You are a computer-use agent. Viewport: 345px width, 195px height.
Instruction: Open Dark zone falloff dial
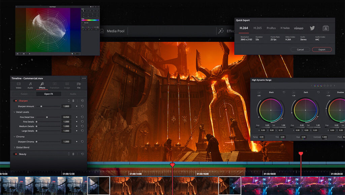(x=293, y=92)
